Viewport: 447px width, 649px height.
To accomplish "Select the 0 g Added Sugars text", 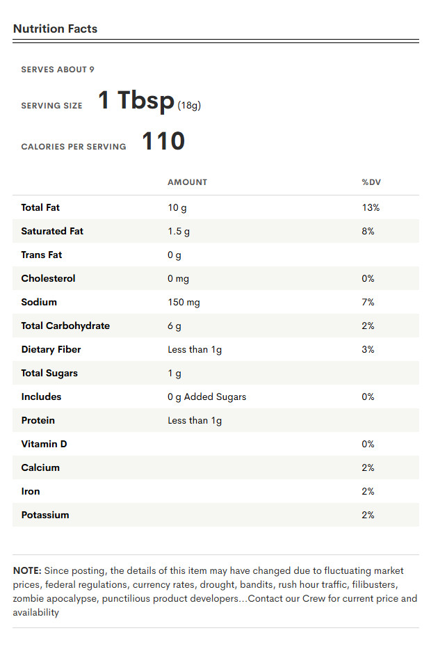I will (x=206, y=396).
